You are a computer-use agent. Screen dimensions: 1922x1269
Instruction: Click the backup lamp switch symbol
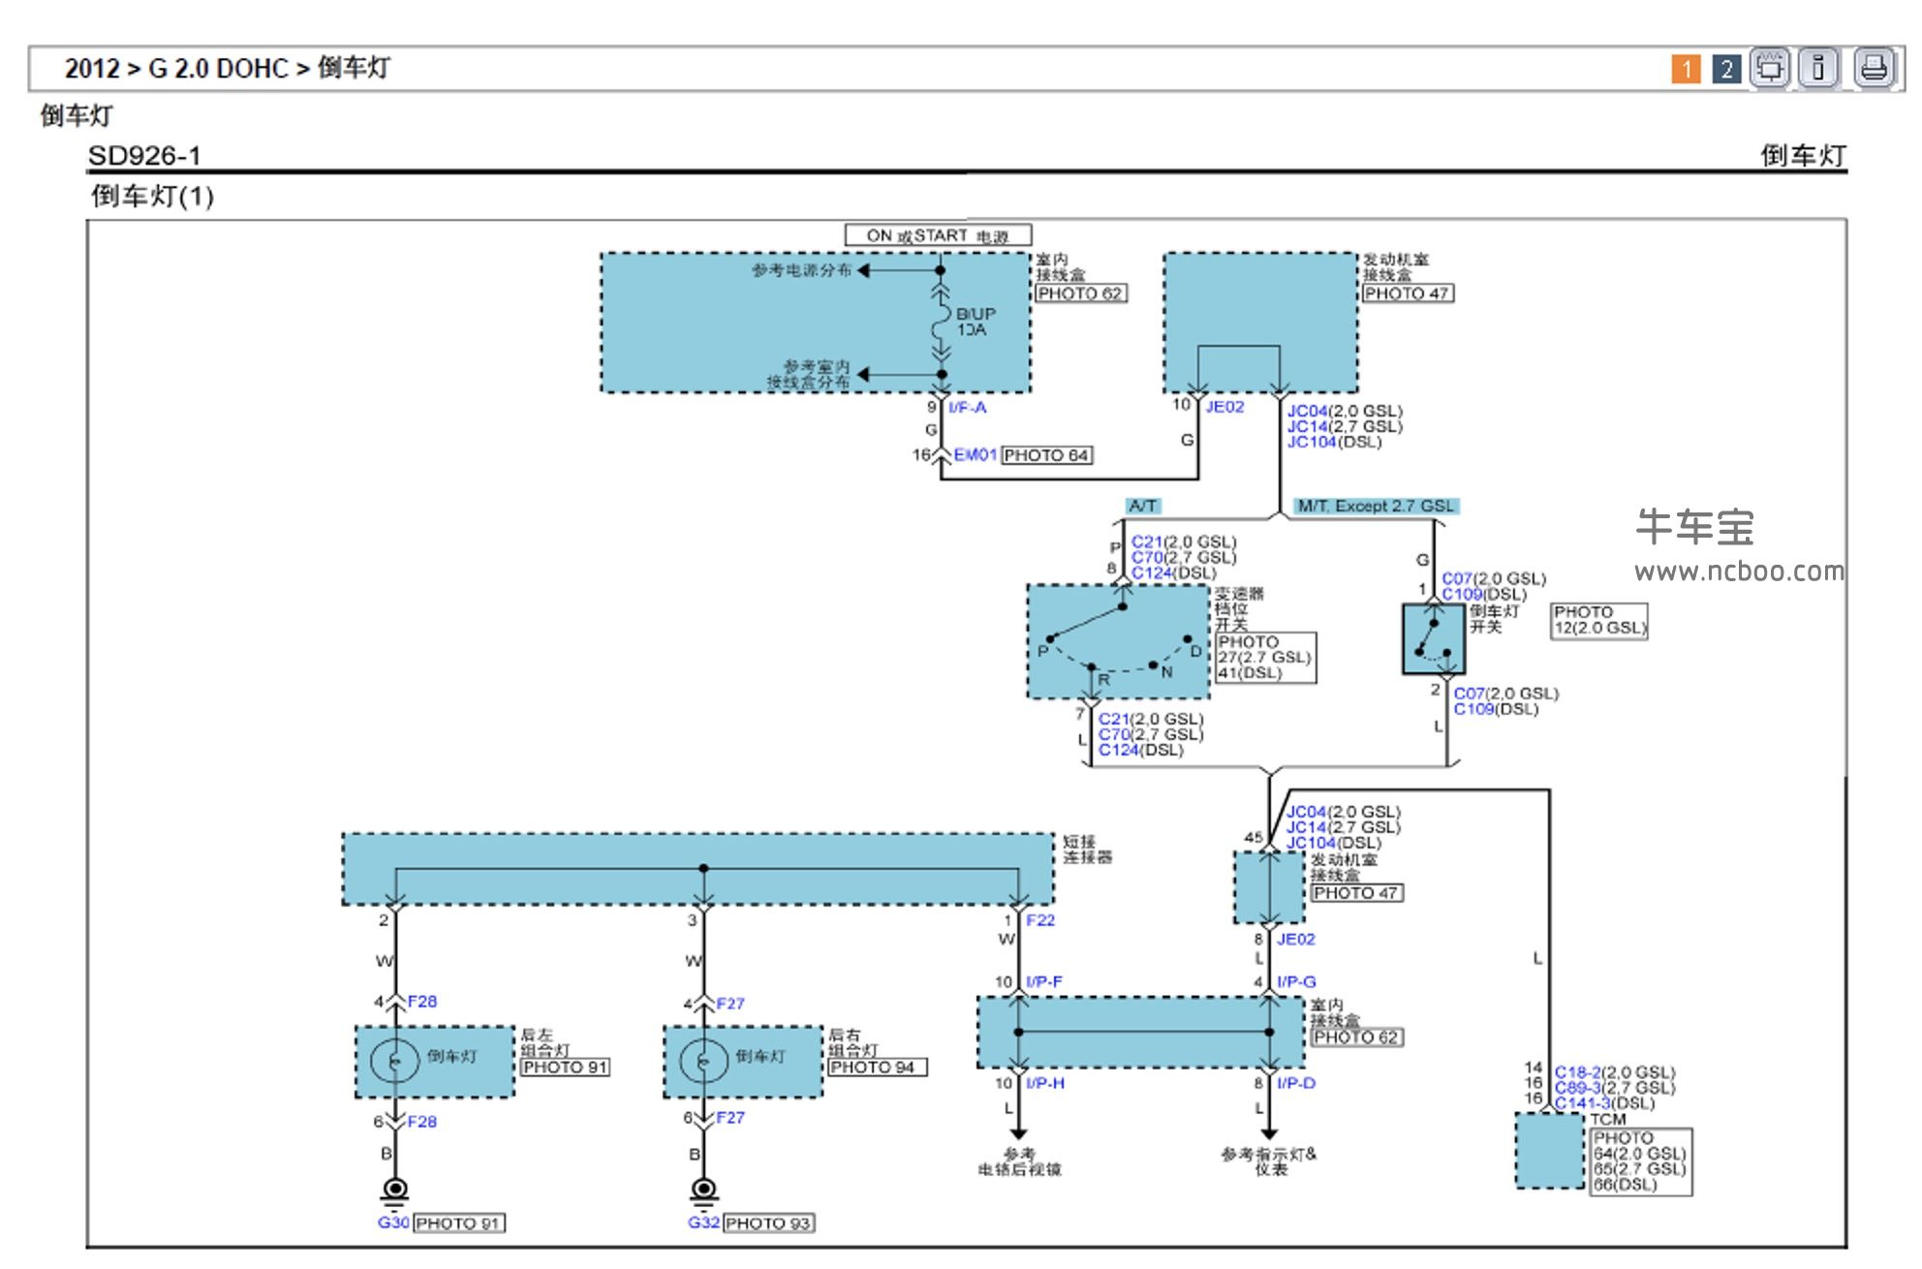(1434, 639)
